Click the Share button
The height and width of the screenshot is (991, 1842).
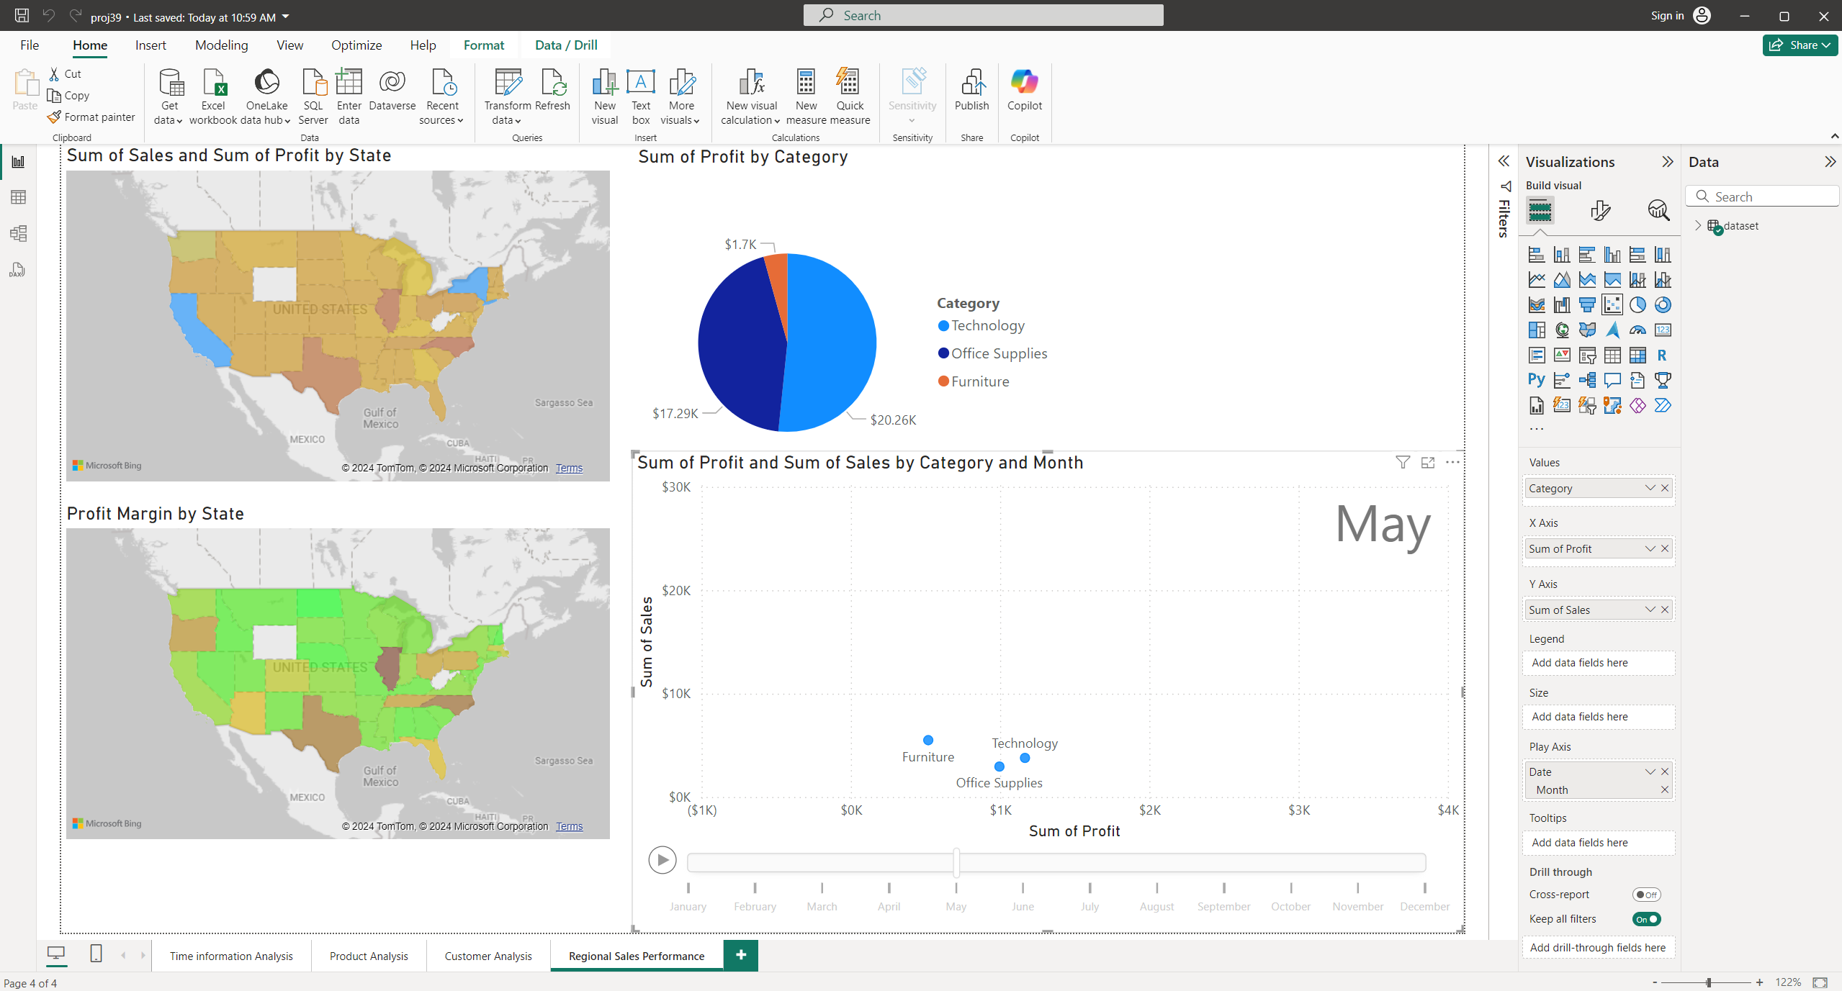point(1799,45)
